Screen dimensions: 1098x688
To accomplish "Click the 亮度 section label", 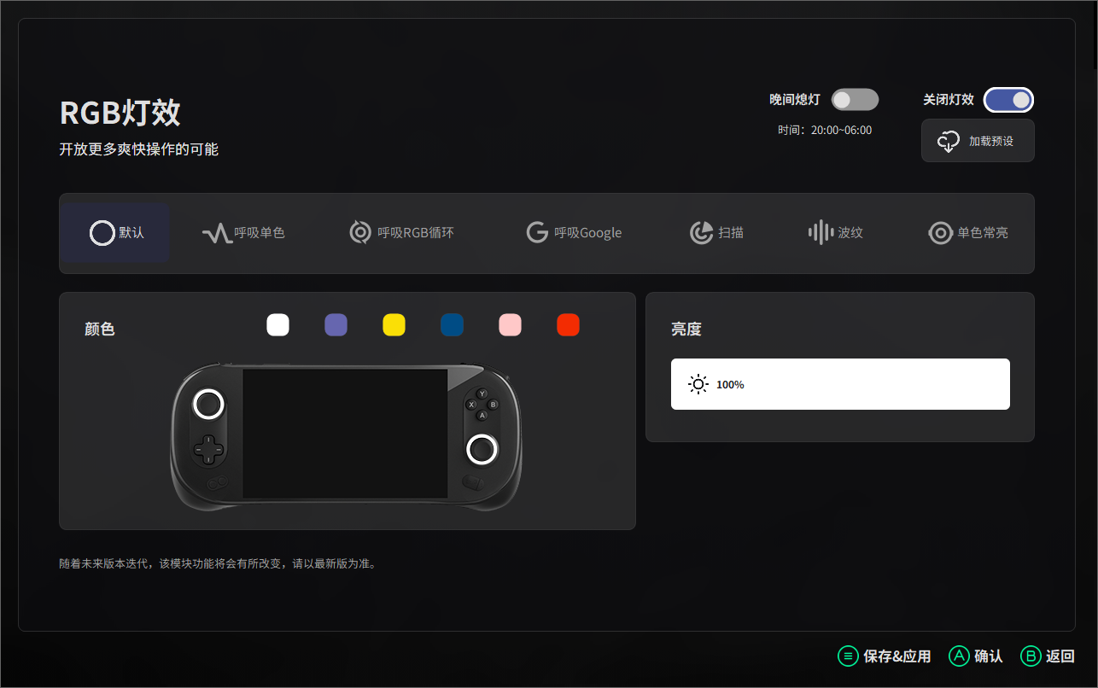I will point(686,329).
